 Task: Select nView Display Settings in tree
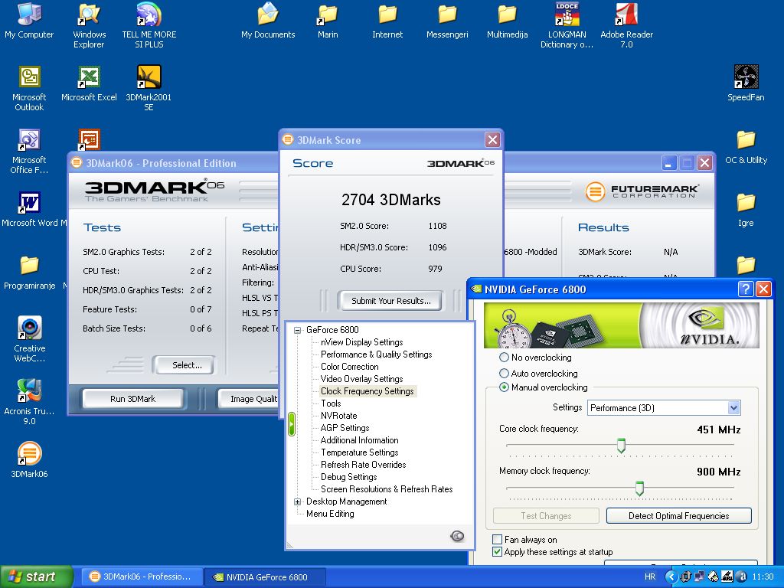362,342
